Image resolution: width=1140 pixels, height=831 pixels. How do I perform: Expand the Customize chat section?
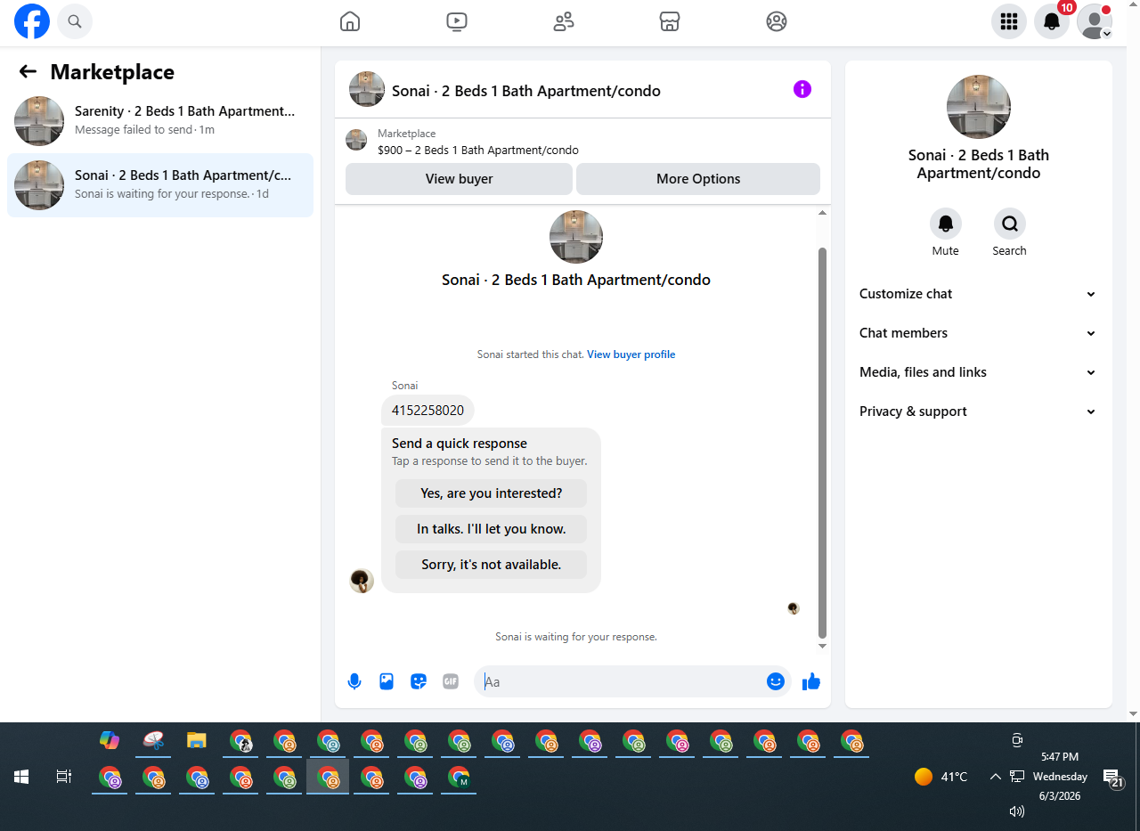click(978, 294)
